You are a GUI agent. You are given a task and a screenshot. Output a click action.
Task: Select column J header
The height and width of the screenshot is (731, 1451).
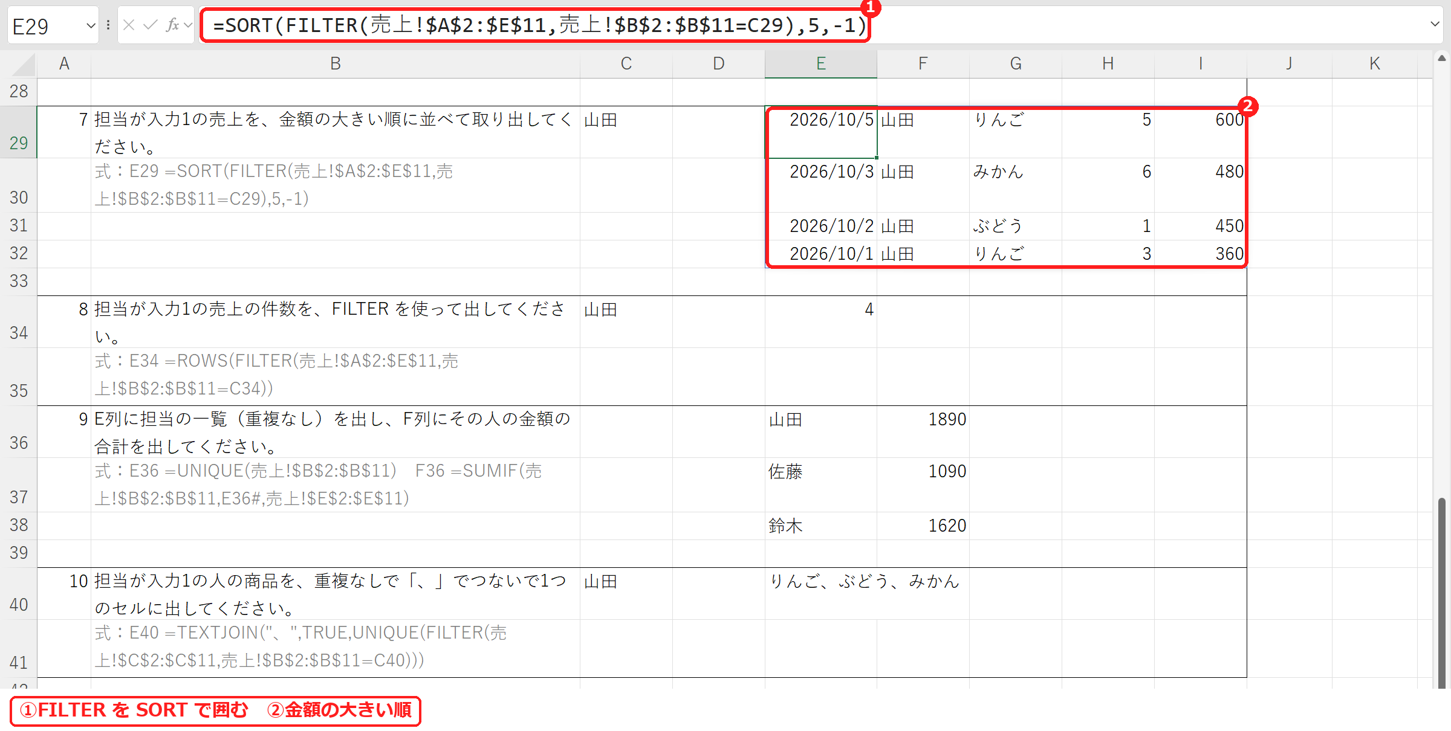[1290, 63]
